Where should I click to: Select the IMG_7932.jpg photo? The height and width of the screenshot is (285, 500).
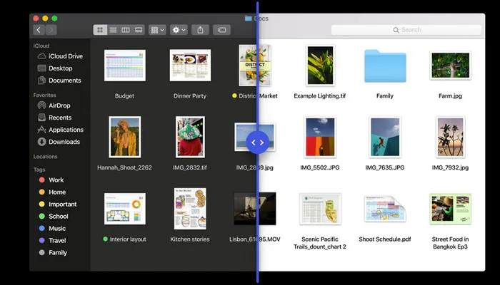(450, 137)
